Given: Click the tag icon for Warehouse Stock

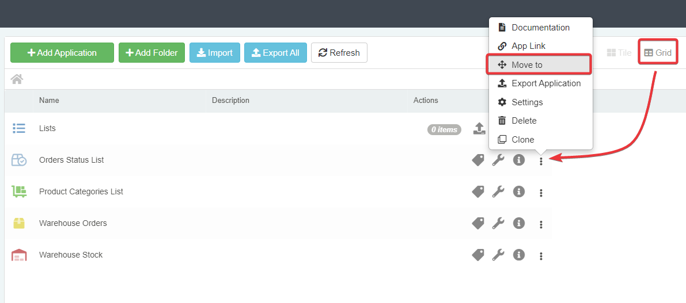Looking at the screenshot, I should pos(478,255).
